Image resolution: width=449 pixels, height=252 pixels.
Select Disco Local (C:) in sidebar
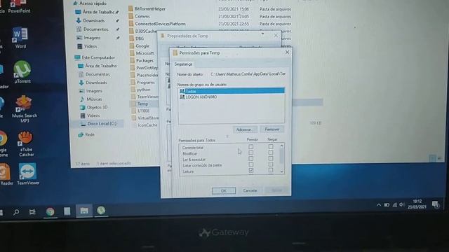coord(98,124)
